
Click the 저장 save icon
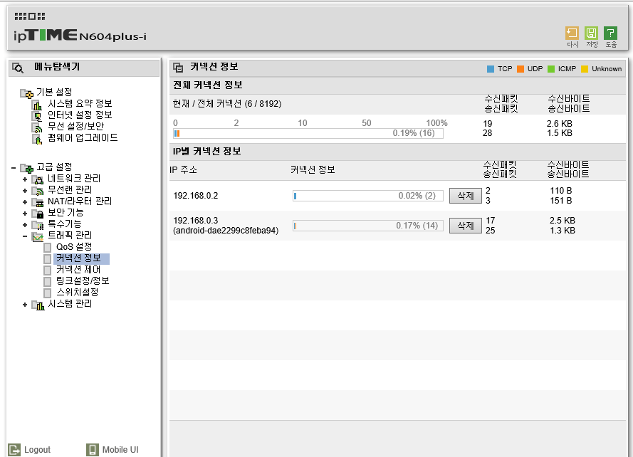tap(592, 33)
